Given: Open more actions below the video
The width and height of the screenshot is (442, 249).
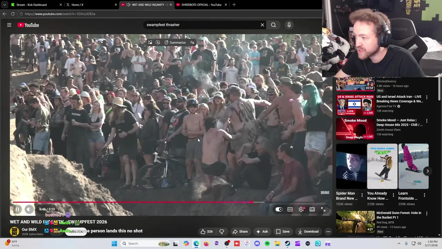Looking at the screenshot, I should [x=328, y=231].
